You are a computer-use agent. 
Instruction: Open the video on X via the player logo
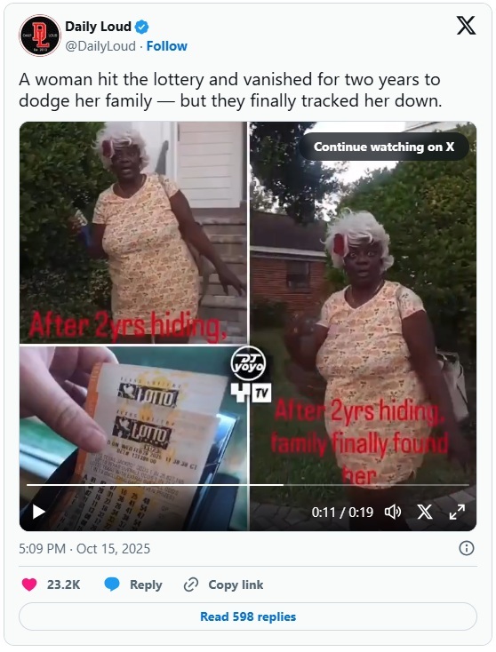coord(425,512)
